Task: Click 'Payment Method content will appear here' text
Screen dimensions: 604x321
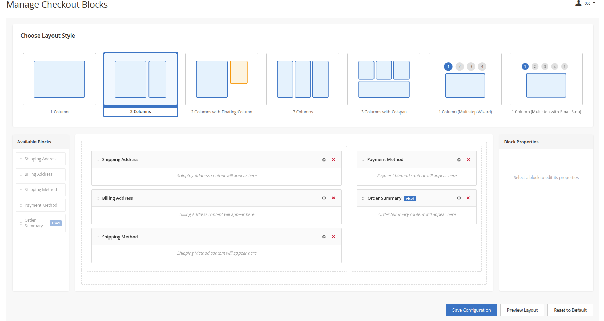Action: [417, 176]
